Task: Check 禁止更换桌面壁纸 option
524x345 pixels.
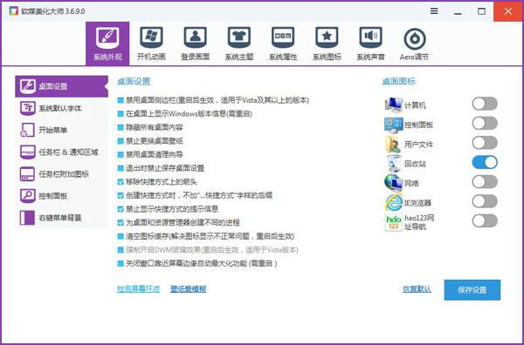Action: click(121, 141)
